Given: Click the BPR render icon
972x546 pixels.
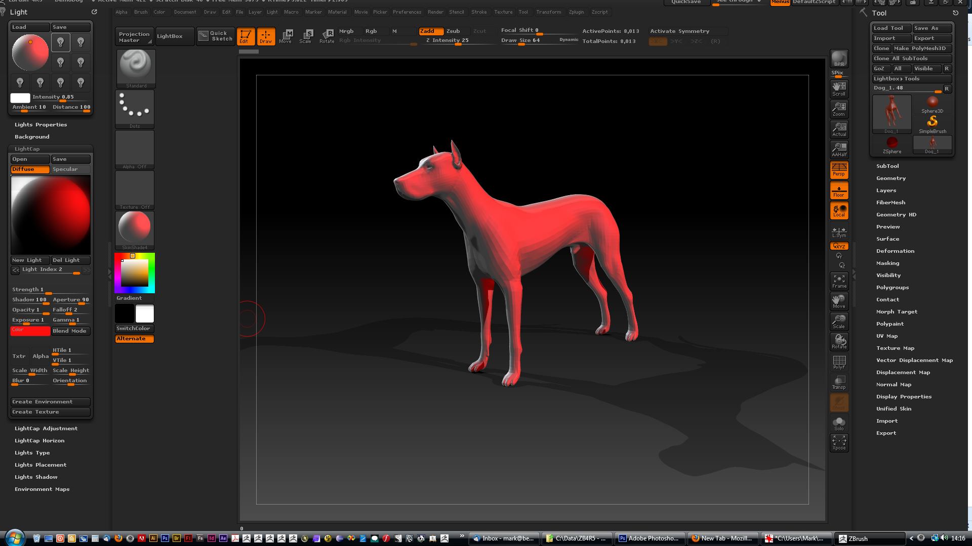Looking at the screenshot, I should tap(839, 59).
